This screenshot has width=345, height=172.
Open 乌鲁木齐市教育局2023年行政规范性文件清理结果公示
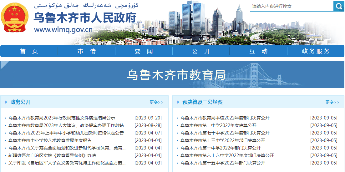click(x=62, y=118)
